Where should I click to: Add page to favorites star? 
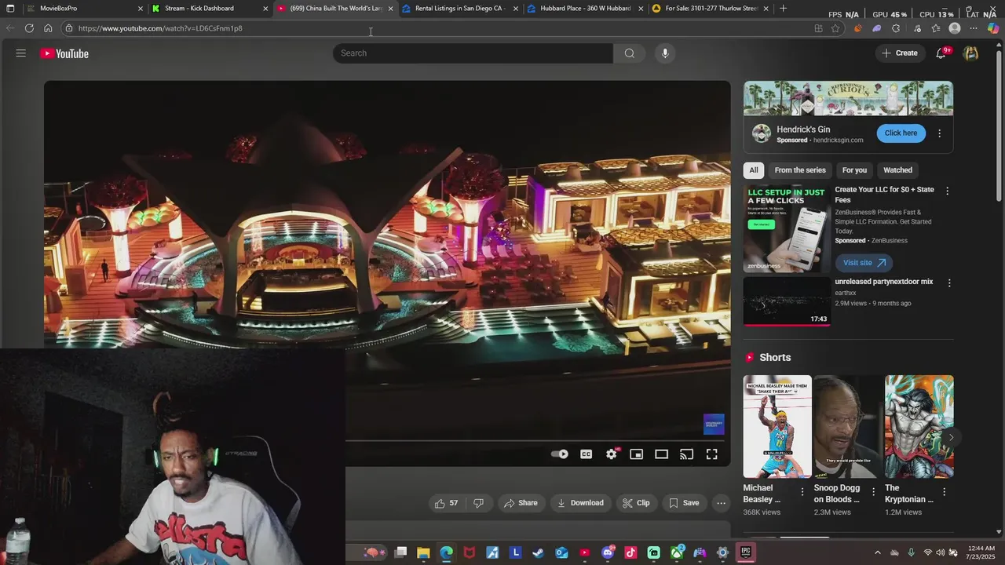coord(835,28)
